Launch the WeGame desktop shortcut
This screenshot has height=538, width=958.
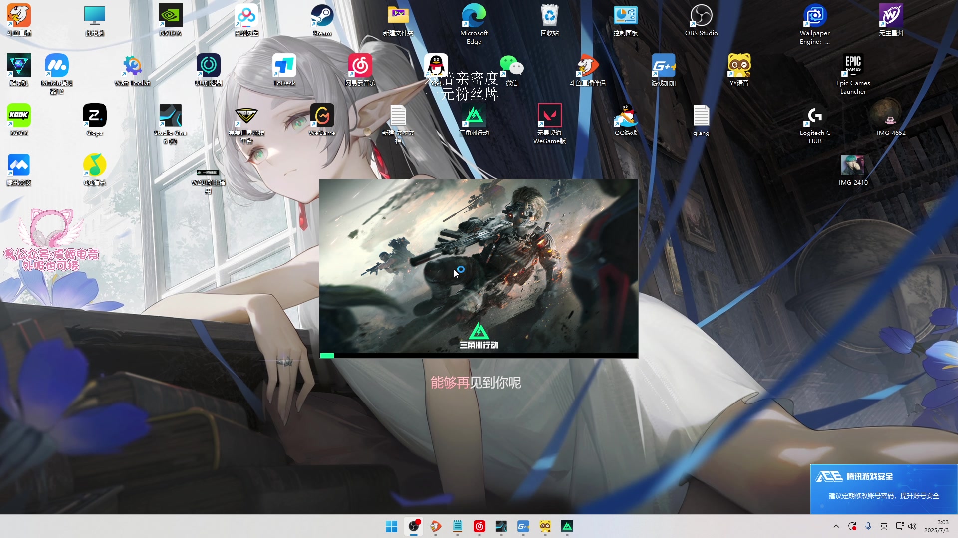[322, 120]
